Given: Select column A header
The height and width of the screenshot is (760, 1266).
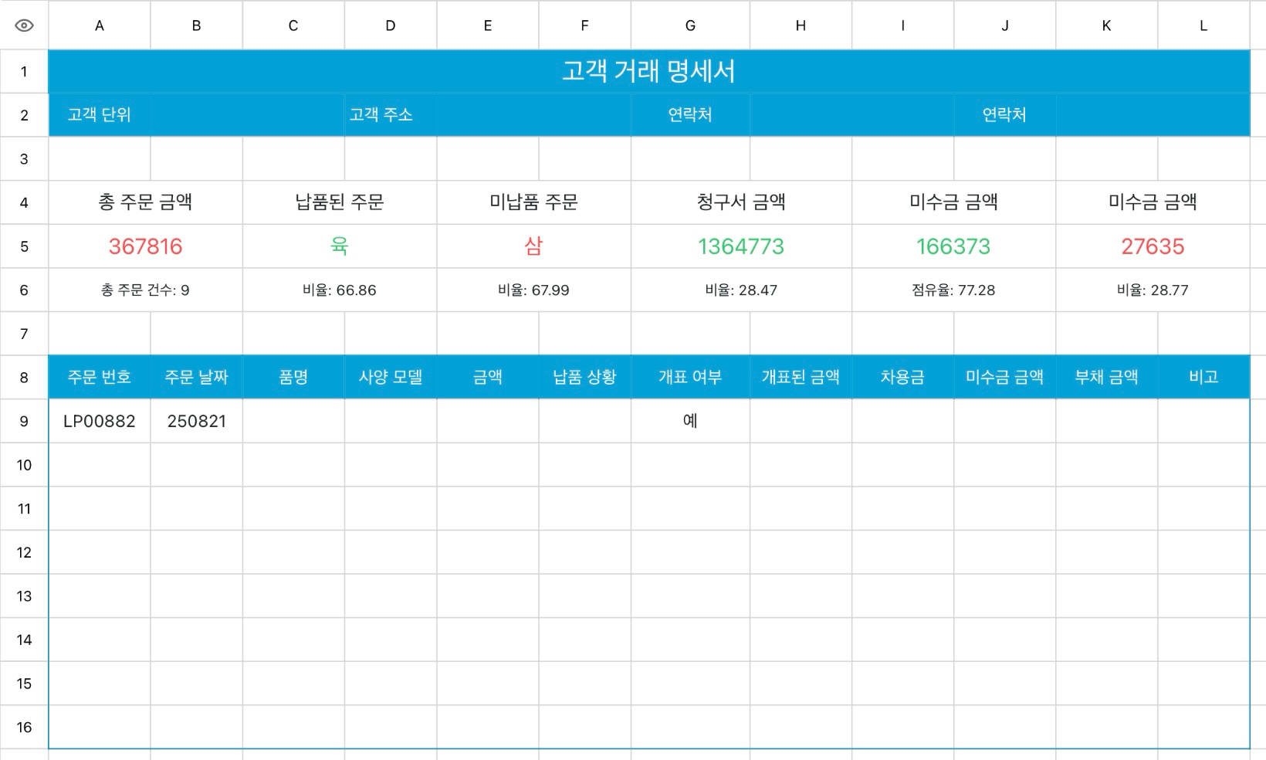Looking at the screenshot, I should click(x=100, y=25).
